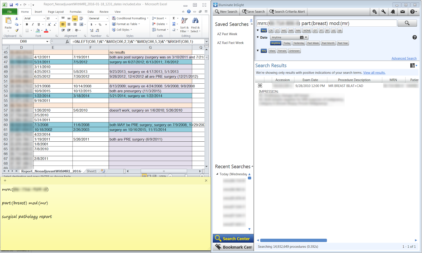Increase the cell indent
This screenshot has height=253, width=422.
69,30
